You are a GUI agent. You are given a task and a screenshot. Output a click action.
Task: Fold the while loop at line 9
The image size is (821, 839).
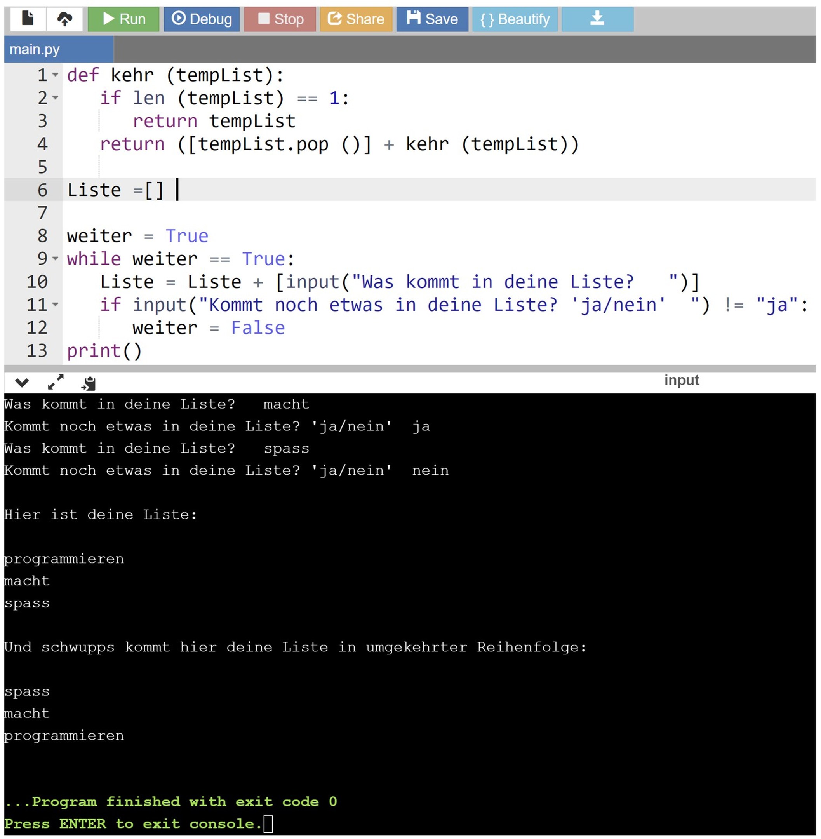point(55,259)
